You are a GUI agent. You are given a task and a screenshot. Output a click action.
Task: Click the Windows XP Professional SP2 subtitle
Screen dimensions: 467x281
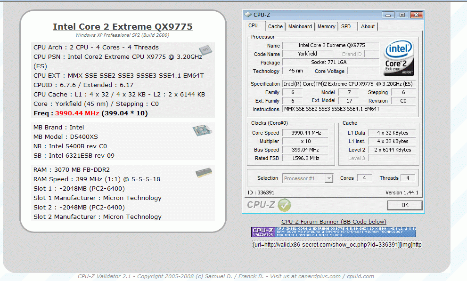pyautogui.click(x=122, y=35)
